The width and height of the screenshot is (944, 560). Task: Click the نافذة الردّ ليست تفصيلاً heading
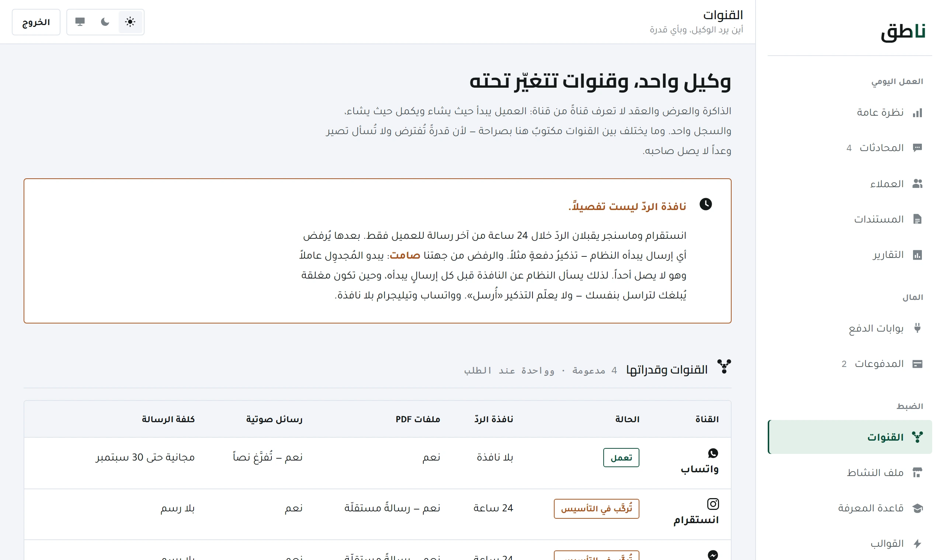tap(627, 206)
